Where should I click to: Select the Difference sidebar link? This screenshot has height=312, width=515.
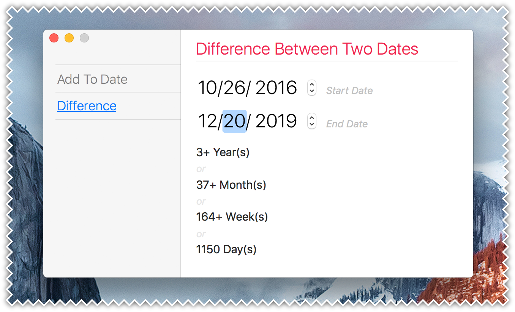tap(87, 106)
